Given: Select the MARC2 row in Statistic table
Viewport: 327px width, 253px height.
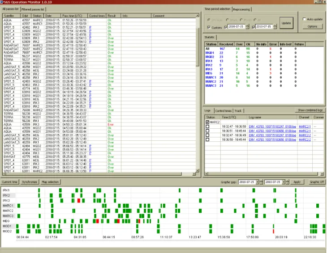Looking at the screenshot, I should point(264,81).
